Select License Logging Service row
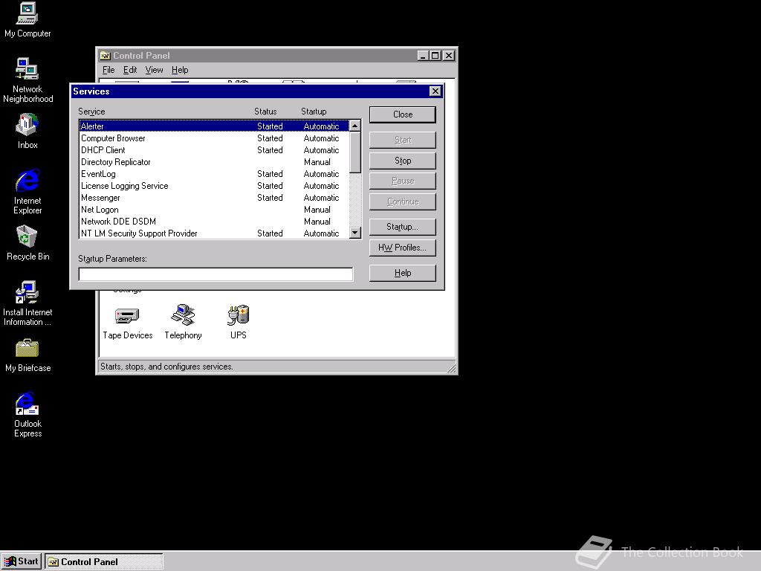This screenshot has height=571, width=761. point(213,185)
